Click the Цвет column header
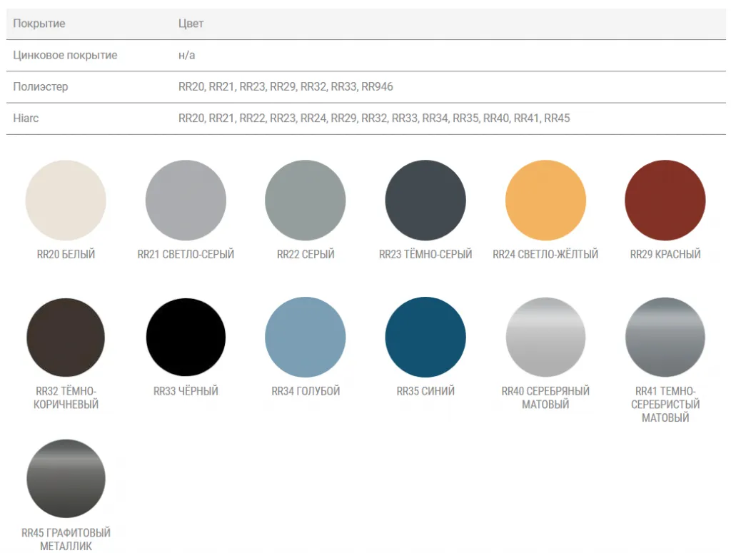731x553 pixels. point(191,24)
